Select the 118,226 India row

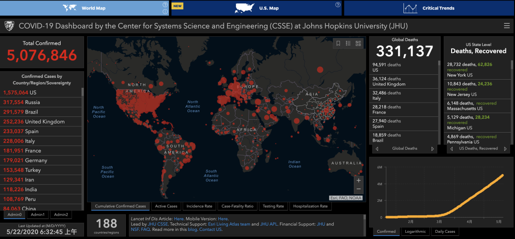41,189
